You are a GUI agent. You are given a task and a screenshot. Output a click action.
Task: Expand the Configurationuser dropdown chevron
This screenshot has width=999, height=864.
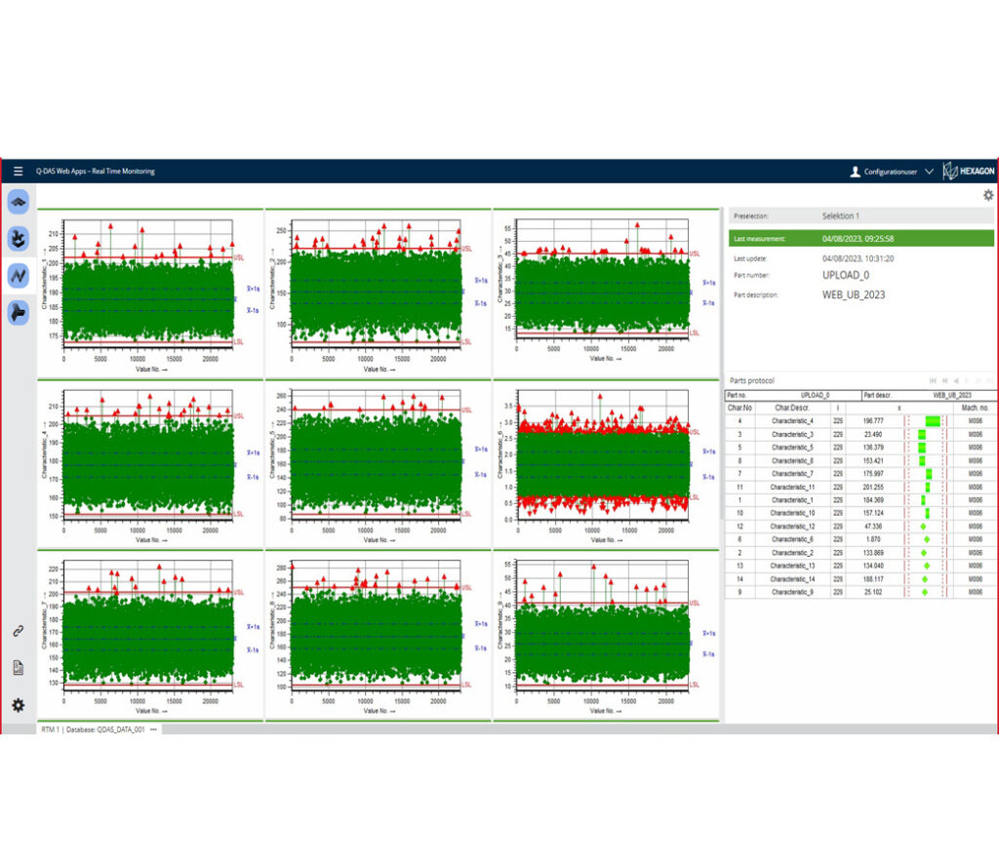tap(929, 172)
